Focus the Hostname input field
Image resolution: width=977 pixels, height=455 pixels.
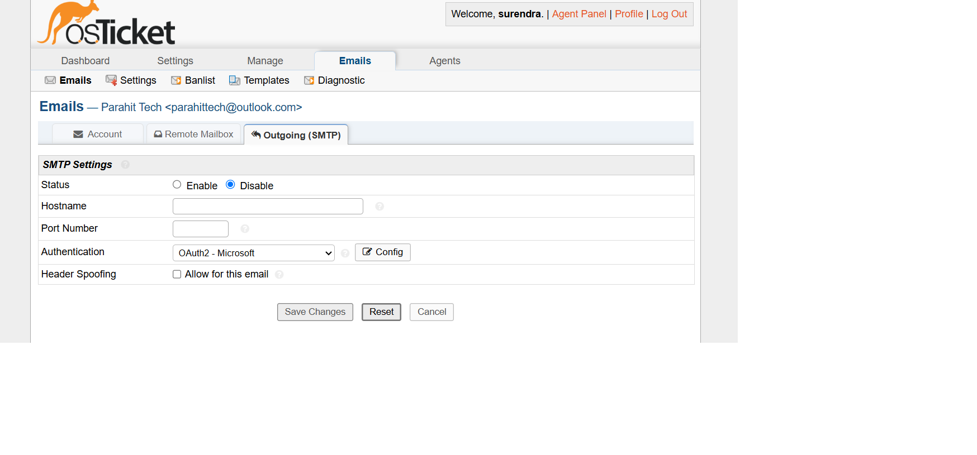[x=268, y=207]
